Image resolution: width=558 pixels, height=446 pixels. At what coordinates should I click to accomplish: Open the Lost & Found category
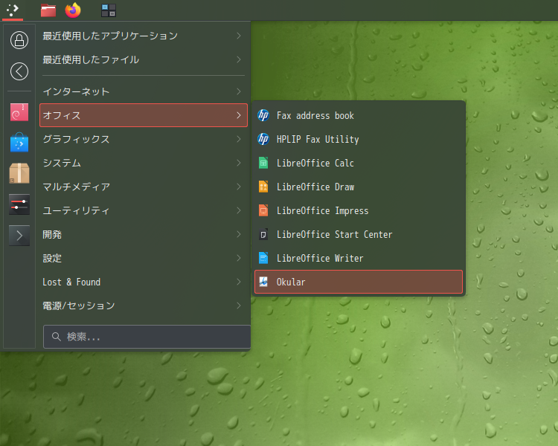point(144,282)
